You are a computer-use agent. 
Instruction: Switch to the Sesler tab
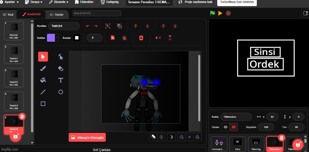[x=56, y=15]
